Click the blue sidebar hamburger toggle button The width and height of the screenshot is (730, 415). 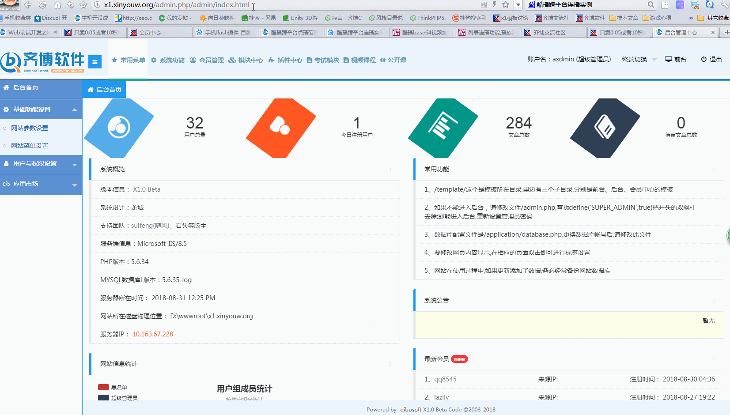(95, 62)
